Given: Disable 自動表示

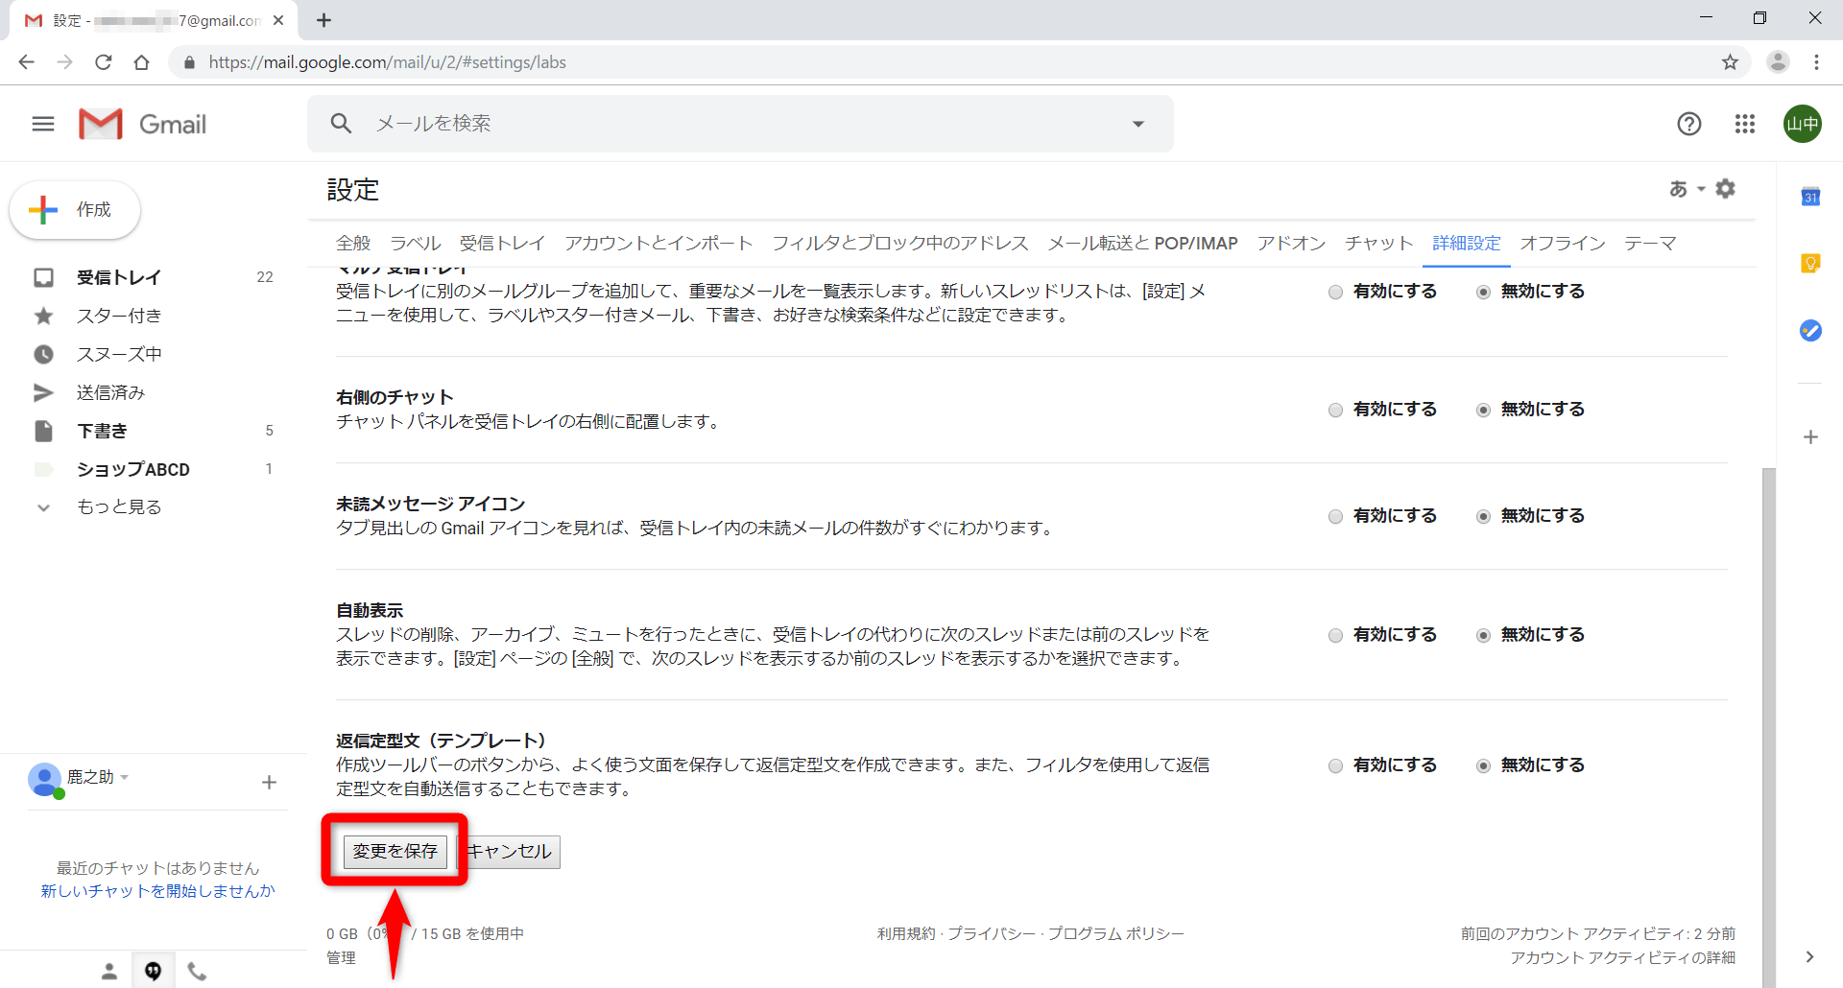Looking at the screenshot, I should coord(1483,635).
